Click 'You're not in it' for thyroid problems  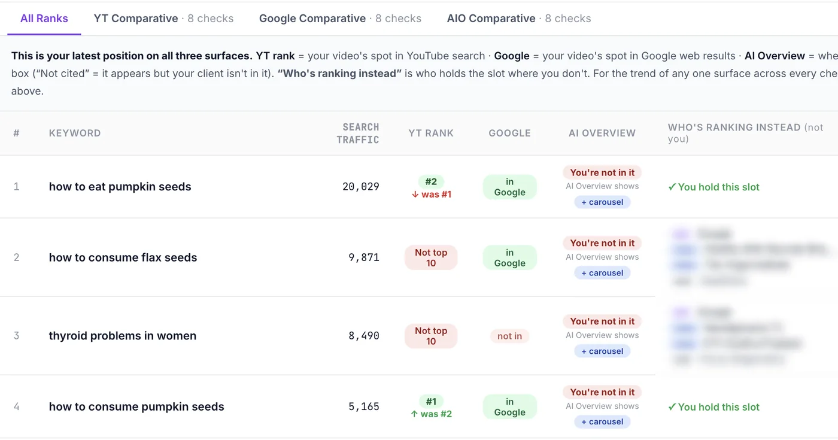pyautogui.click(x=602, y=321)
